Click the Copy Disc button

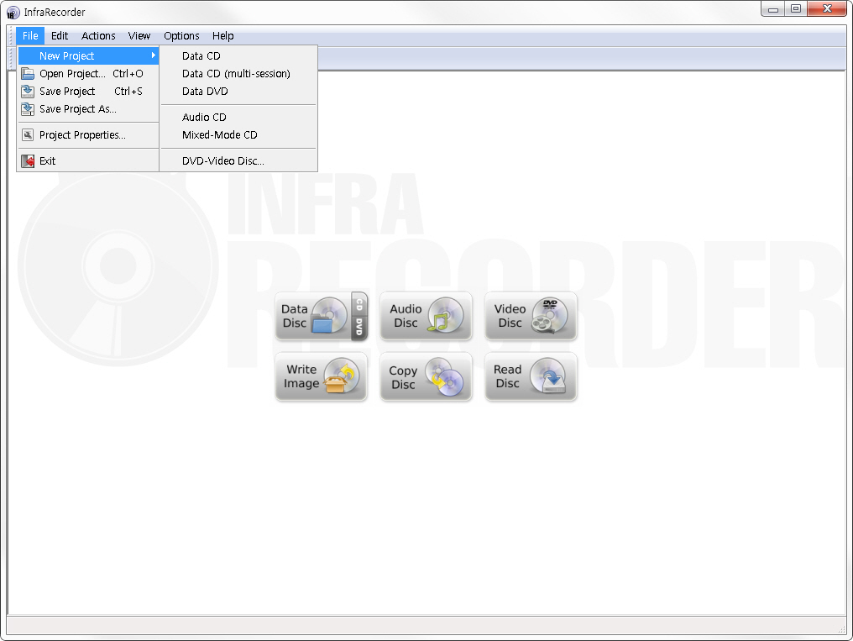pyautogui.click(x=426, y=376)
